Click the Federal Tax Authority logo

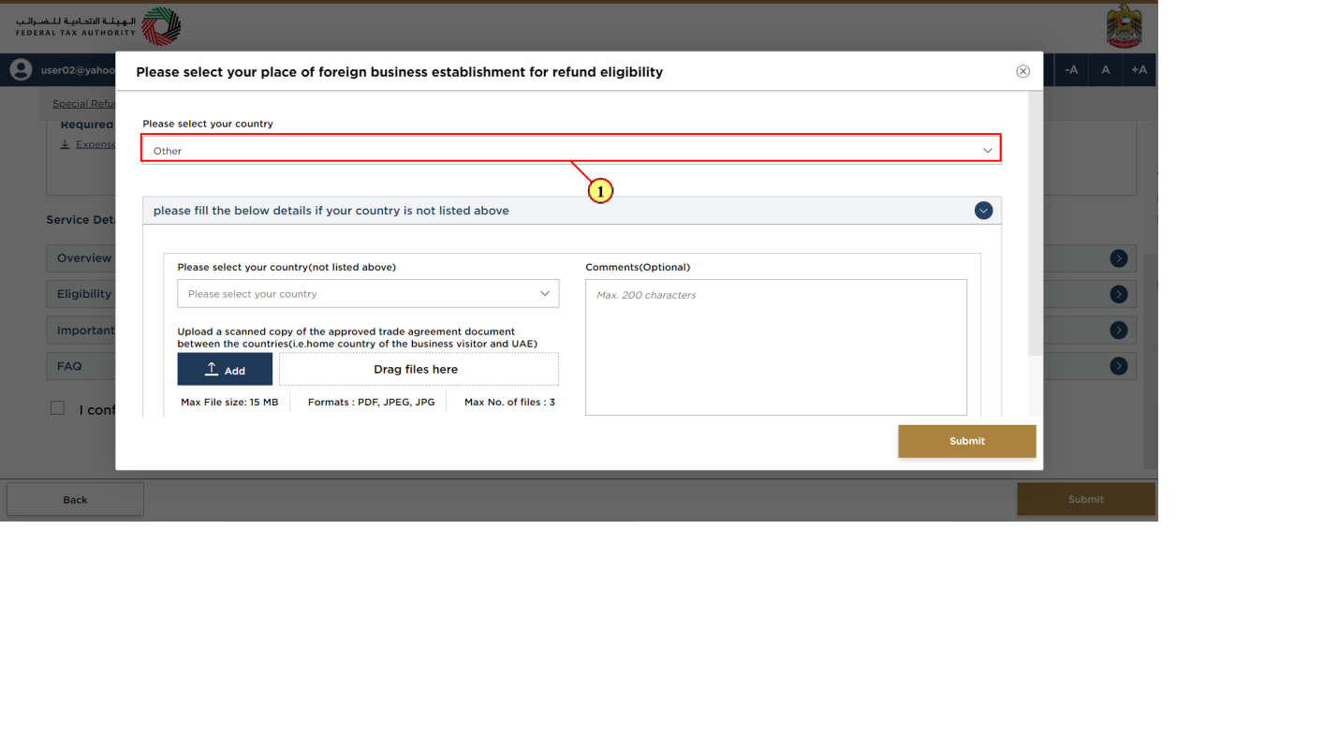pyautogui.click(x=98, y=26)
